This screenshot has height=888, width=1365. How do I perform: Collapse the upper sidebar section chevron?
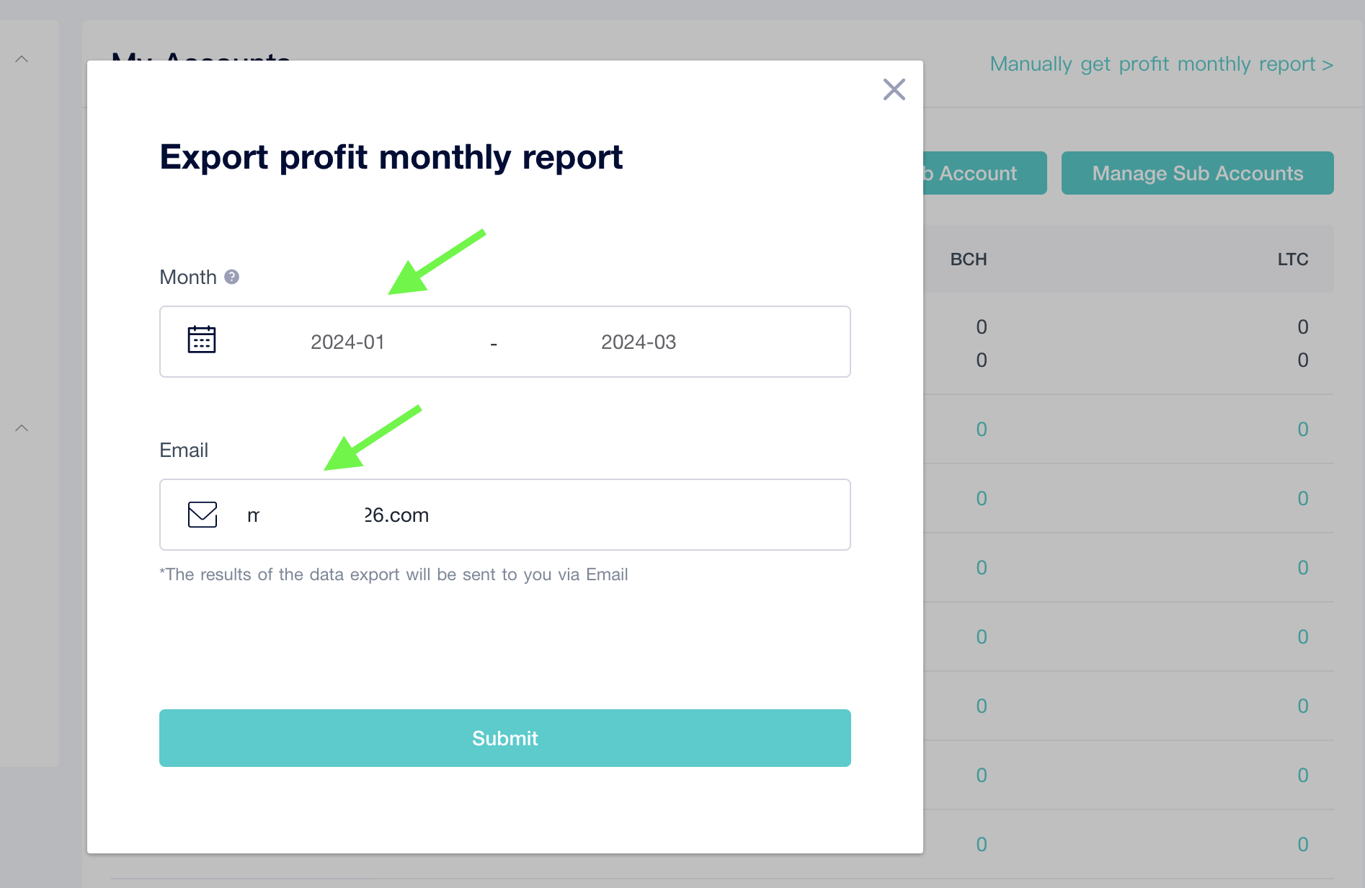point(22,59)
